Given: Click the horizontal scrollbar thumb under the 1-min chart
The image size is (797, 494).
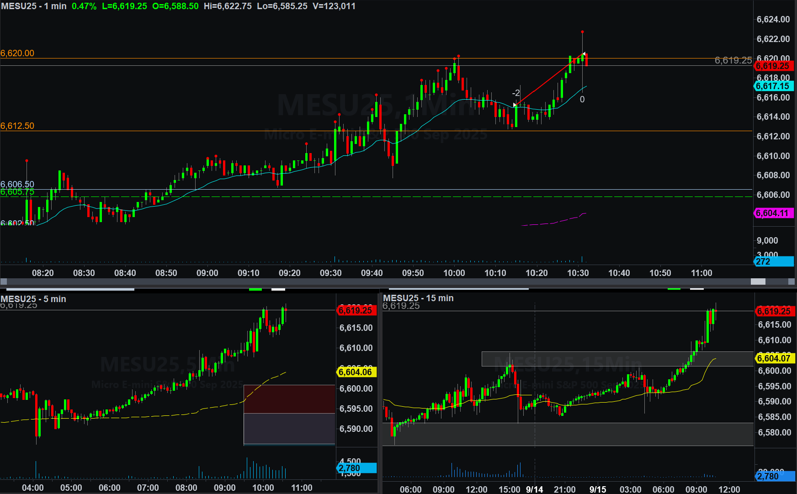Looking at the screenshot, I should pos(758,282).
